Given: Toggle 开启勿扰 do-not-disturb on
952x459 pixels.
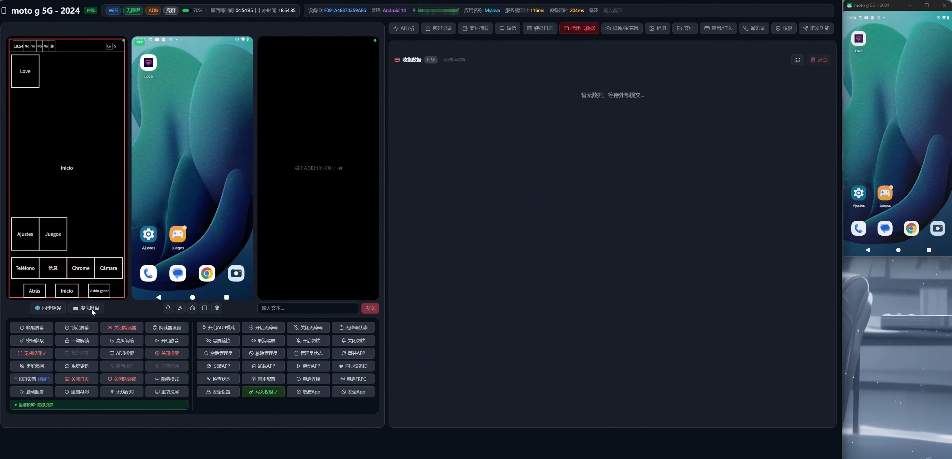Looking at the screenshot, I should coord(308,340).
